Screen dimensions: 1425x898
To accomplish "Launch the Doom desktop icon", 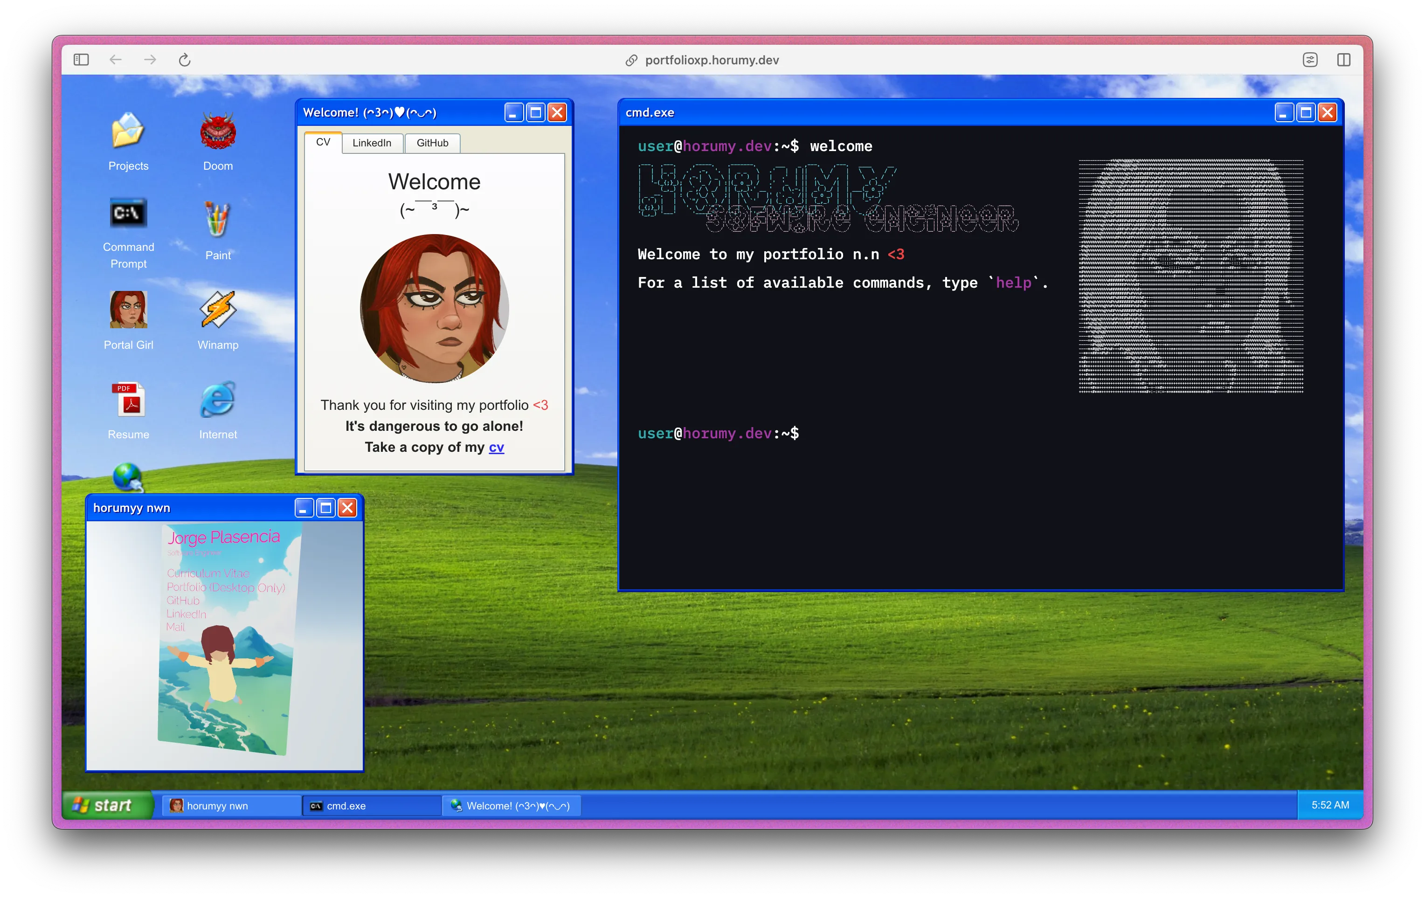I will (x=218, y=132).
